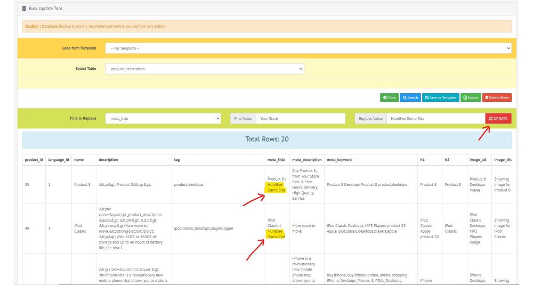Click the product_id column header
The image size is (533, 285).
[x=34, y=160]
